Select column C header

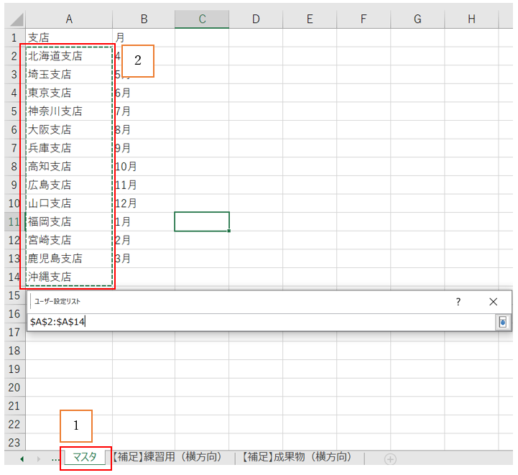pos(202,19)
